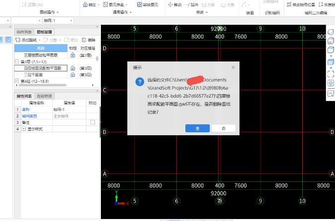Toggle lock icon for 四层楼面梁配筋平面图
This screenshot has width=335, height=221.
click(73, 68)
